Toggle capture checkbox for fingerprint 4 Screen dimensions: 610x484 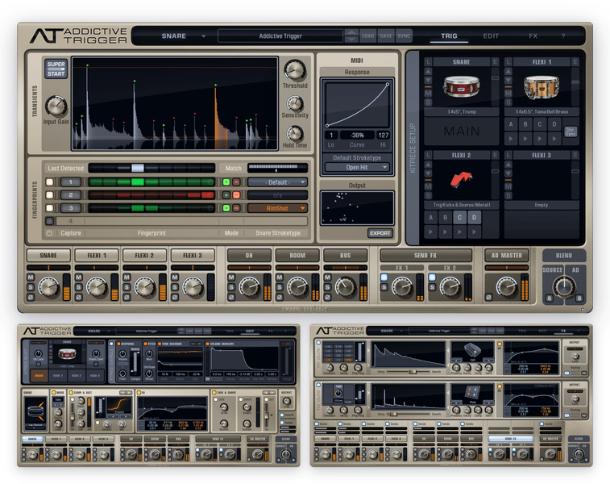(50, 221)
